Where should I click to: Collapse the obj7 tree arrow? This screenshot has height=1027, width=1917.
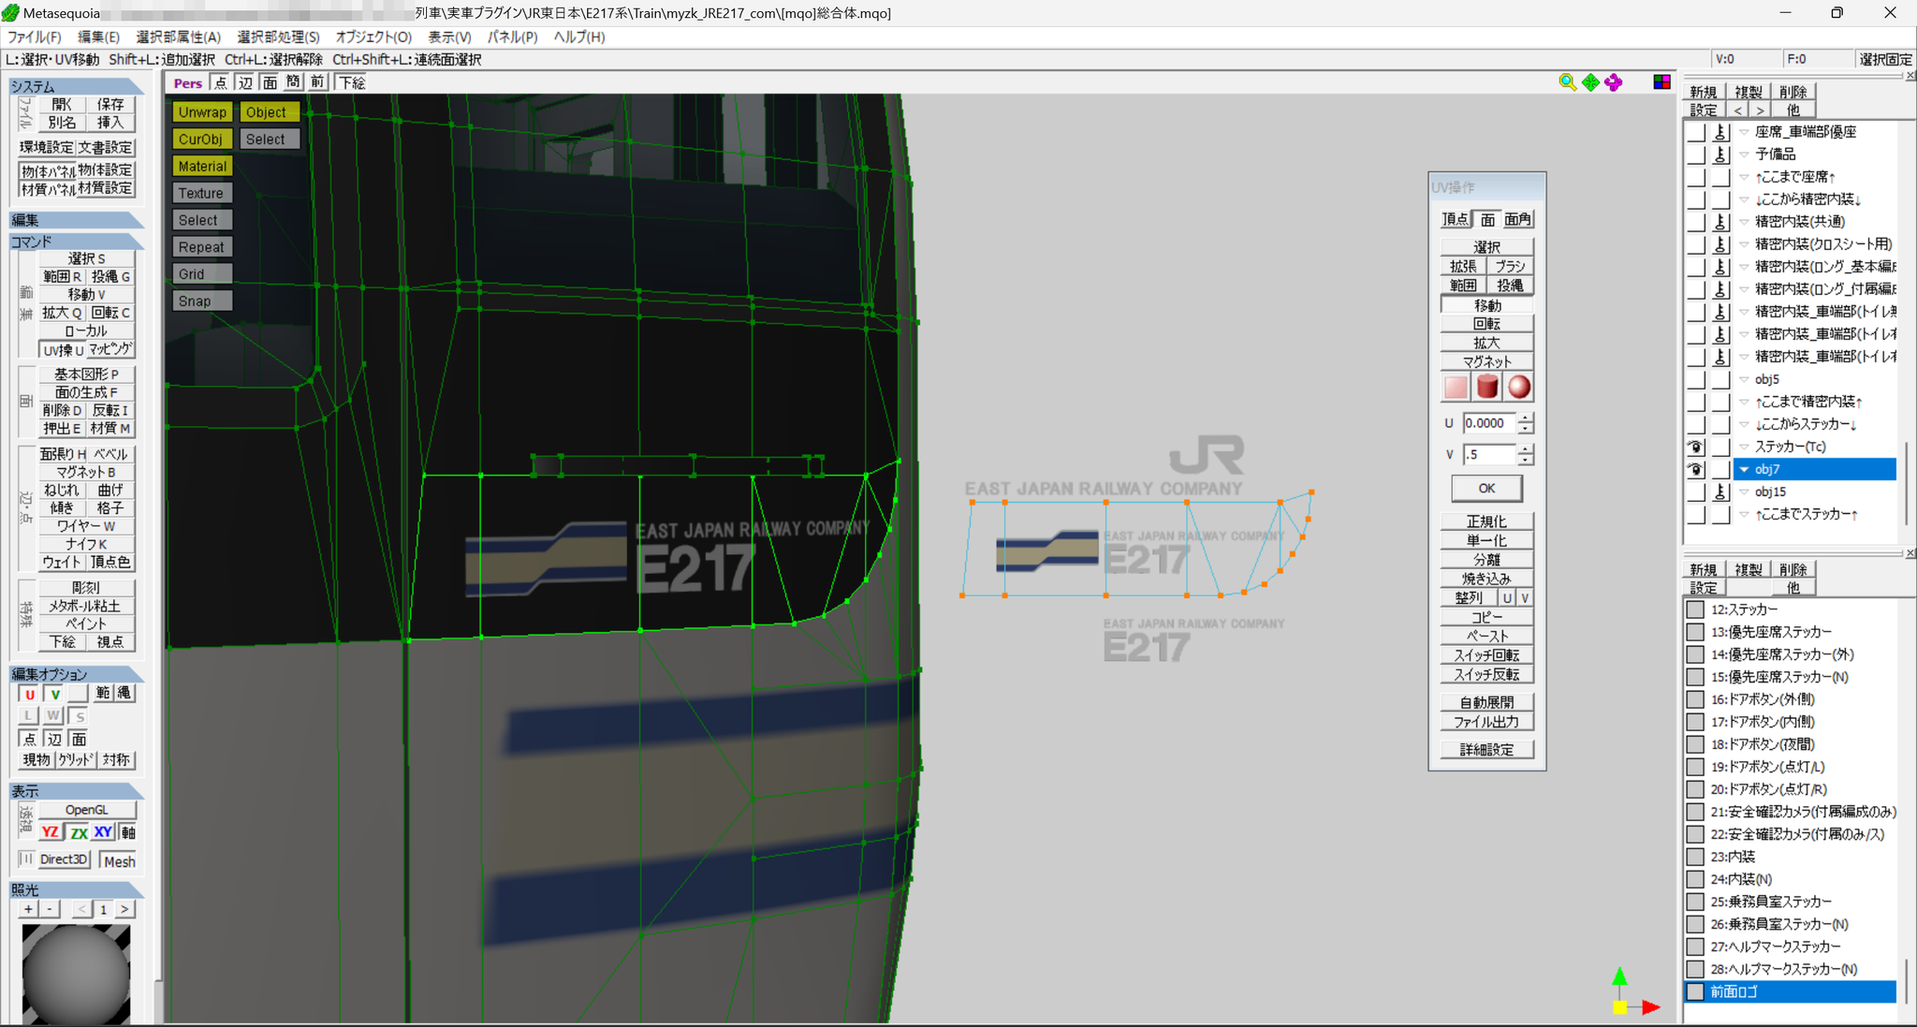coord(1745,469)
